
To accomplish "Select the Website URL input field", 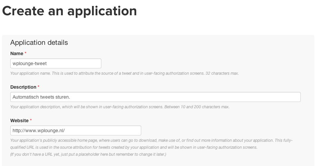I will 75,130.
